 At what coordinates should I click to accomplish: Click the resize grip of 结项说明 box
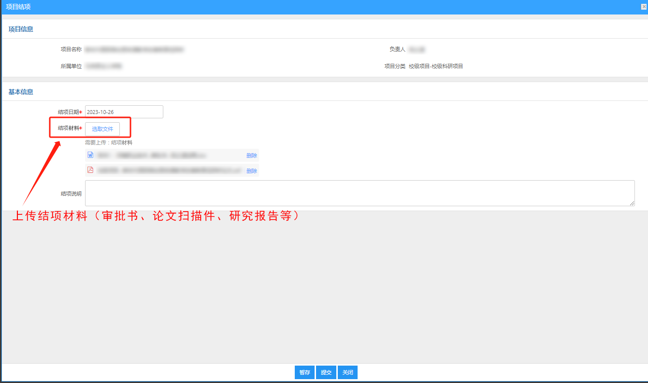click(632, 203)
